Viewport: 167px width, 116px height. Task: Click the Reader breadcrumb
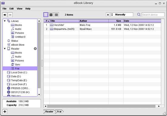click(49, 112)
